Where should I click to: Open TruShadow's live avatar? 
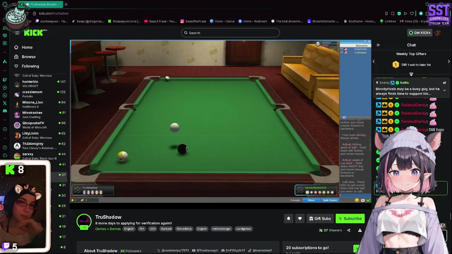(x=84, y=222)
